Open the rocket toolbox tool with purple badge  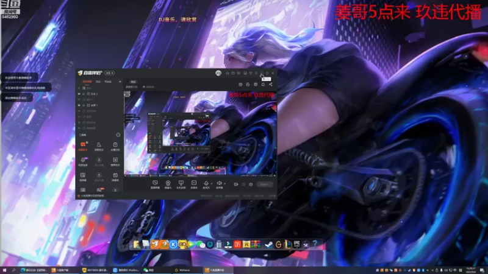tap(83, 161)
